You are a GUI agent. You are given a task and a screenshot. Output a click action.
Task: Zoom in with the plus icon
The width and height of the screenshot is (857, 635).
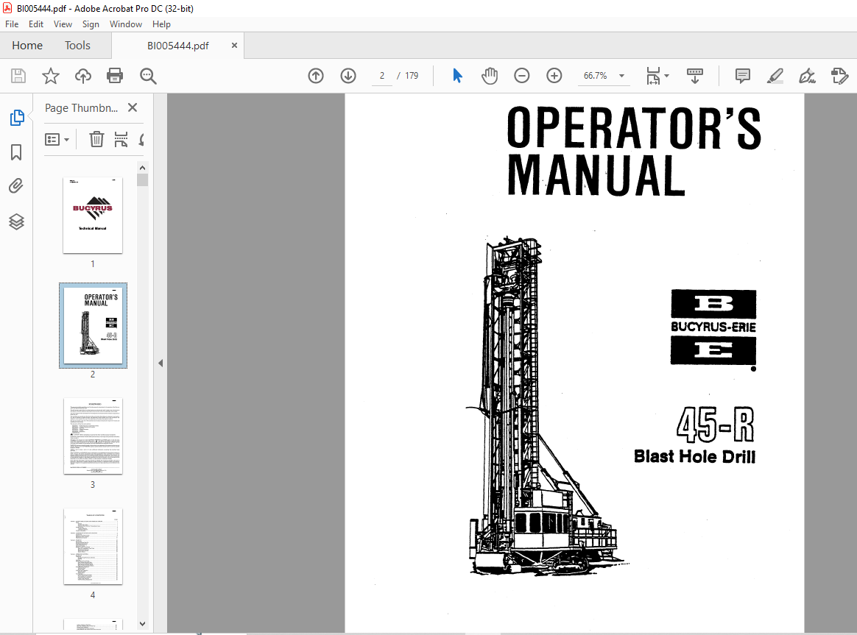point(554,76)
